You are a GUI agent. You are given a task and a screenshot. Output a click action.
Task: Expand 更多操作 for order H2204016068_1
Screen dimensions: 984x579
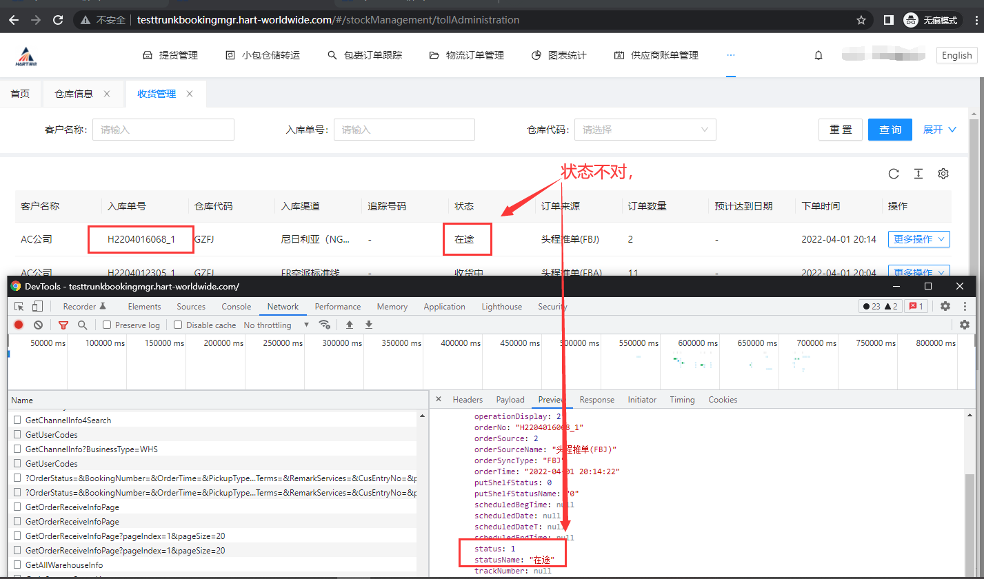point(918,239)
